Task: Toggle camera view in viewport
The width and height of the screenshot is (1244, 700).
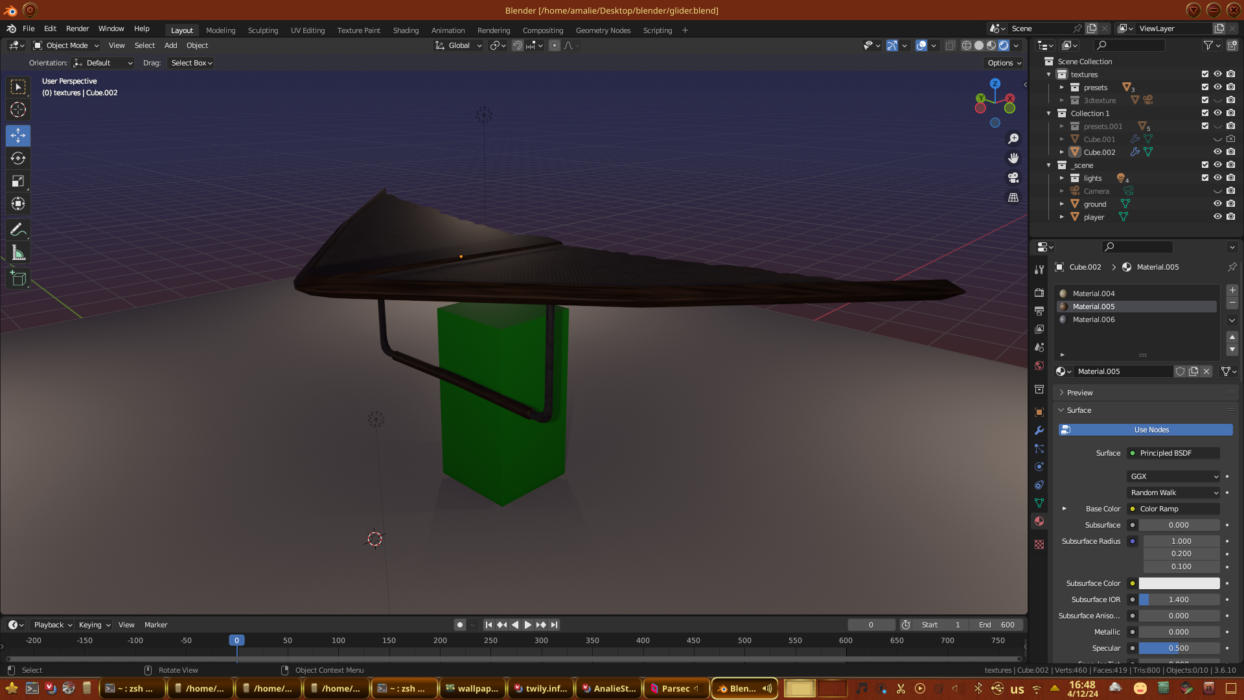Action: 1013,178
